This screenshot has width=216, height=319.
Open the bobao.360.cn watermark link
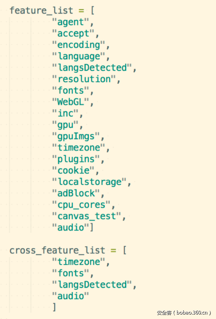[x=184, y=312]
